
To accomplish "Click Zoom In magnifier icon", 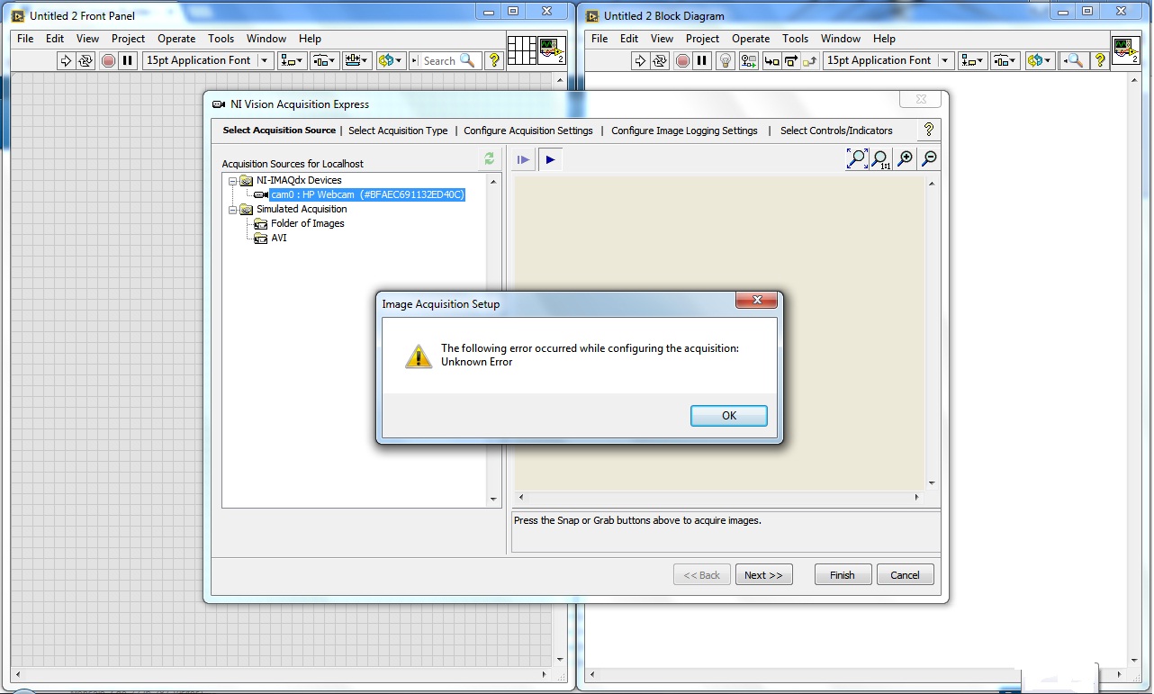I will coord(905,158).
